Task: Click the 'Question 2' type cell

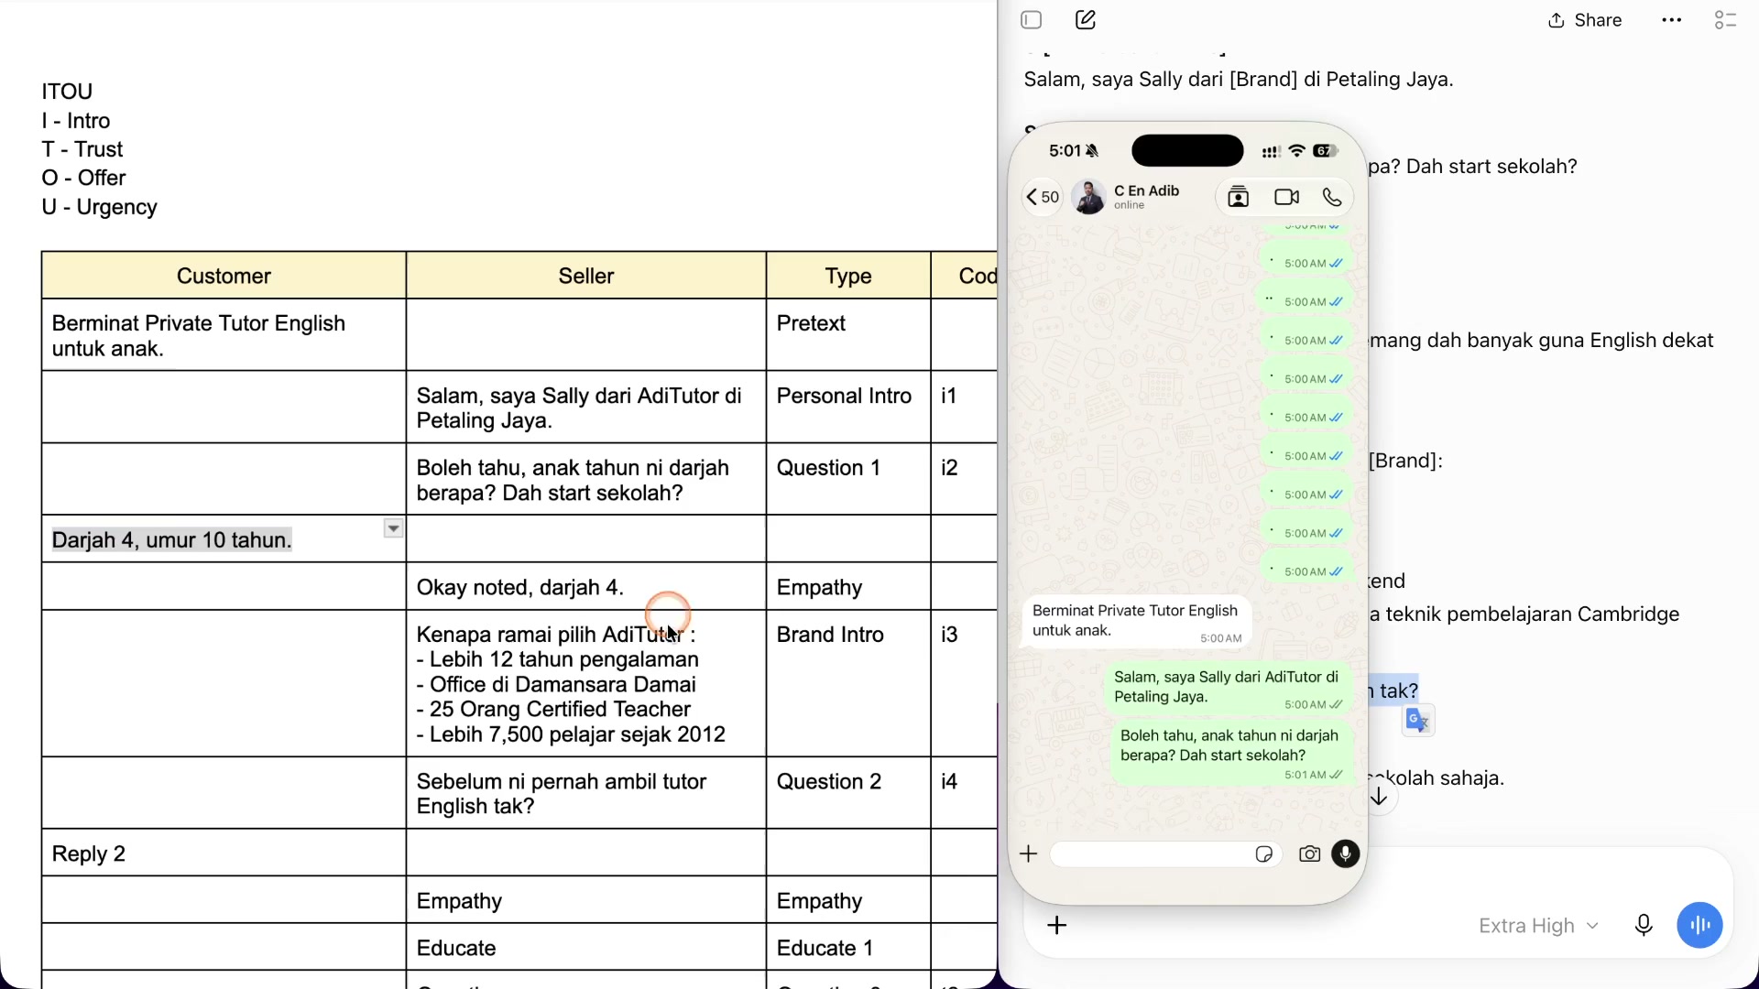Action: 848,793
